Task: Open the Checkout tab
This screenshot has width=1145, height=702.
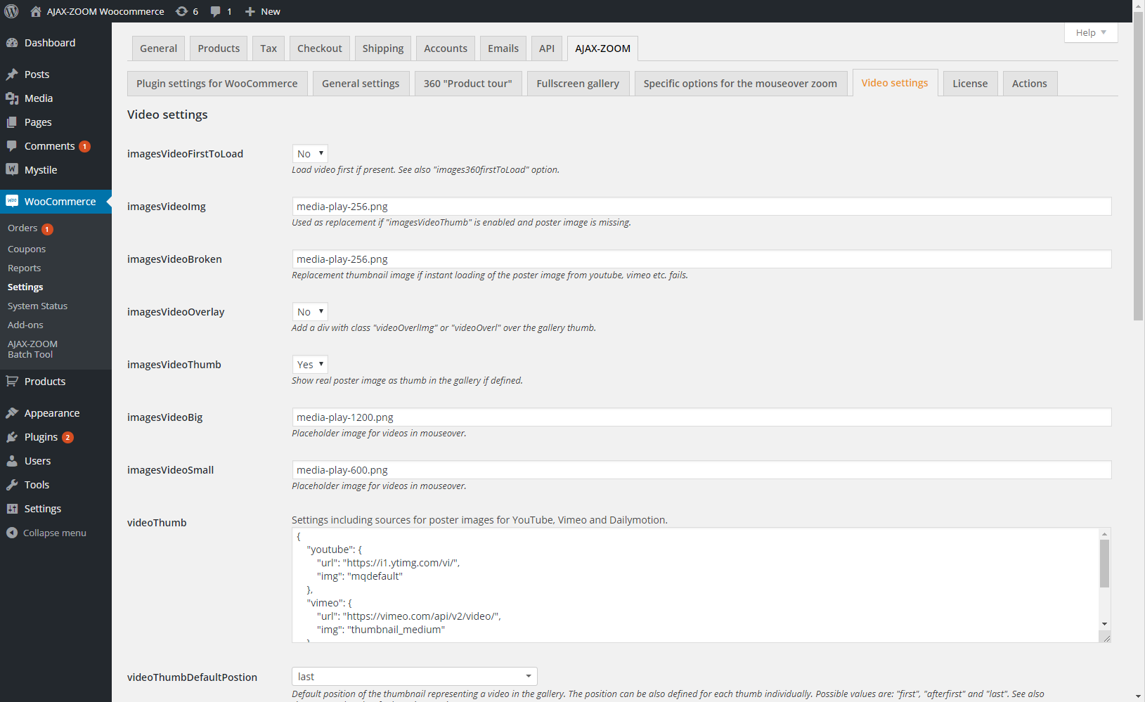Action: click(320, 48)
